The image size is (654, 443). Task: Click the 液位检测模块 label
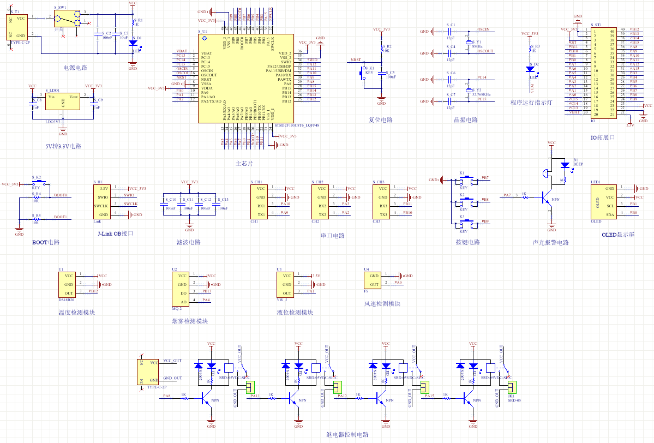tap(295, 312)
